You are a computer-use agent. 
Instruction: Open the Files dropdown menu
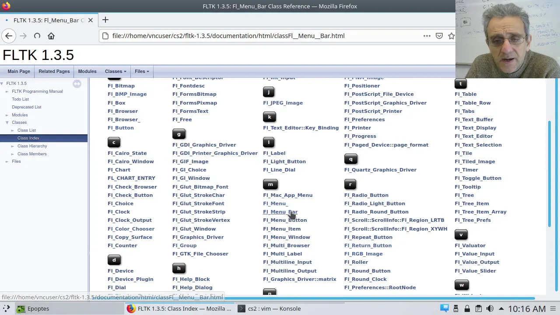142,71
